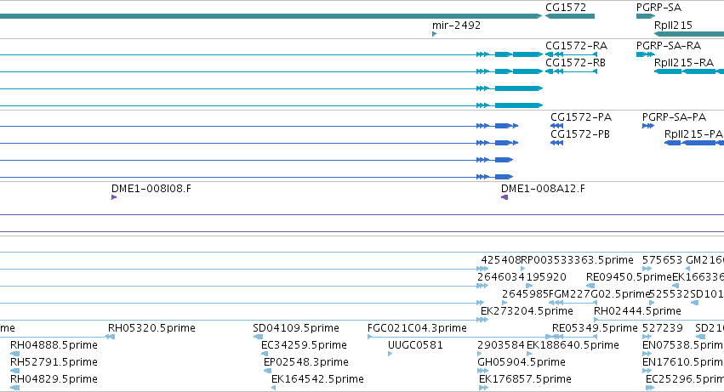724x392 pixels.
Task: Click EST label 2646034
Action: point(501,277)
